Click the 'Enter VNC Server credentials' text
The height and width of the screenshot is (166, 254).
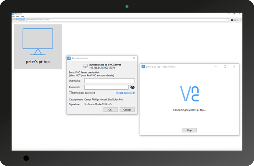pyautogui.click(x=84, y=72)
